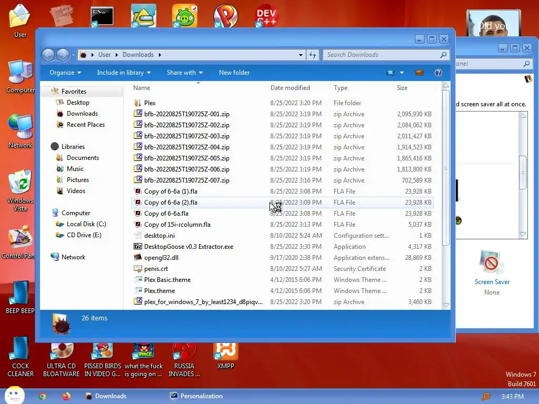Open the Network desktop icon

click(x=20, y=131)
